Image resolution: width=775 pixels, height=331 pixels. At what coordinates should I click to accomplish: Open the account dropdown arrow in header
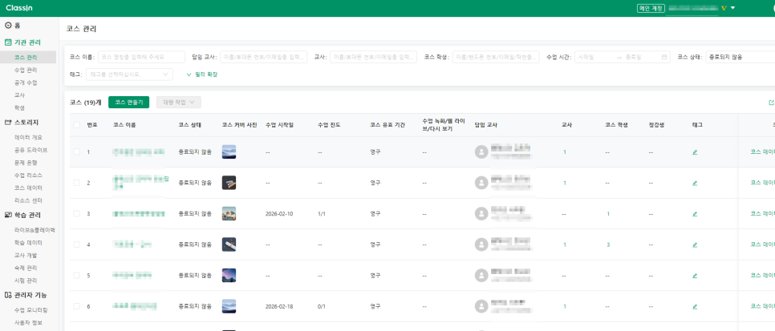(x=733, y=8)
